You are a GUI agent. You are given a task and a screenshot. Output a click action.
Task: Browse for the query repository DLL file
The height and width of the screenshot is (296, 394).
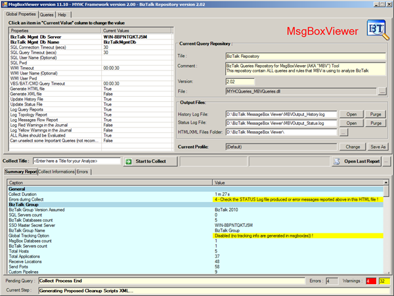click(x=382, y=91)
